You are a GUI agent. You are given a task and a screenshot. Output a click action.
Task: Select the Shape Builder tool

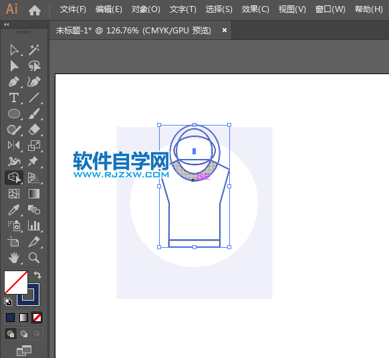[14, 177]
